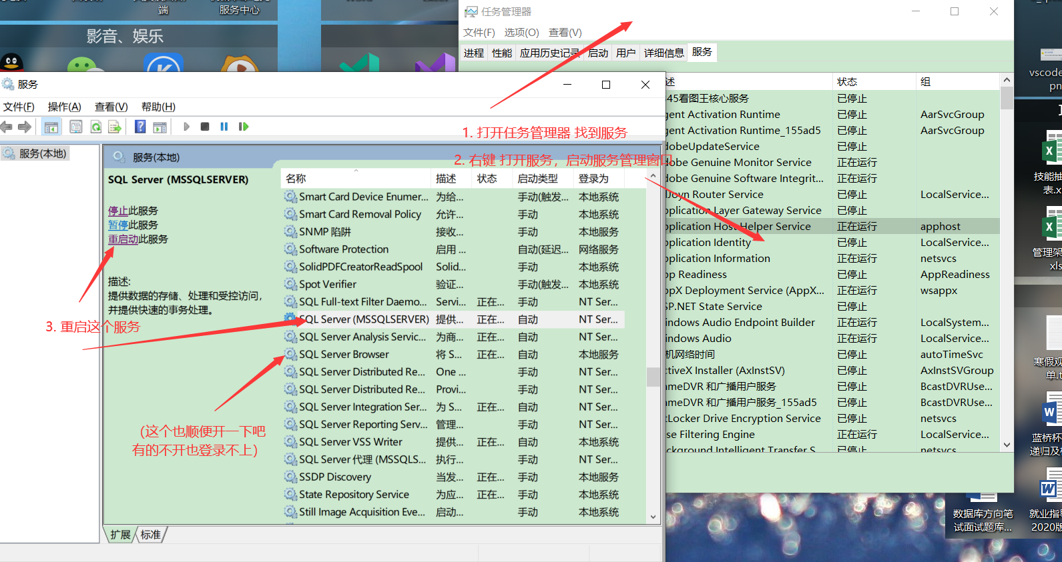Image resolution: width=1062 pixels, height=562 pixels.
Task: Open the Help icon in Services toolbar
Action: pos(140,127)
